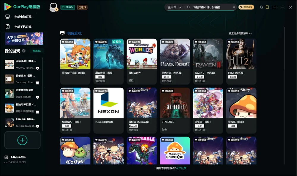Open 游戏库 game library link
Image resolution: width=297 pixels, height=176 pixels.
tap(37, 51)
